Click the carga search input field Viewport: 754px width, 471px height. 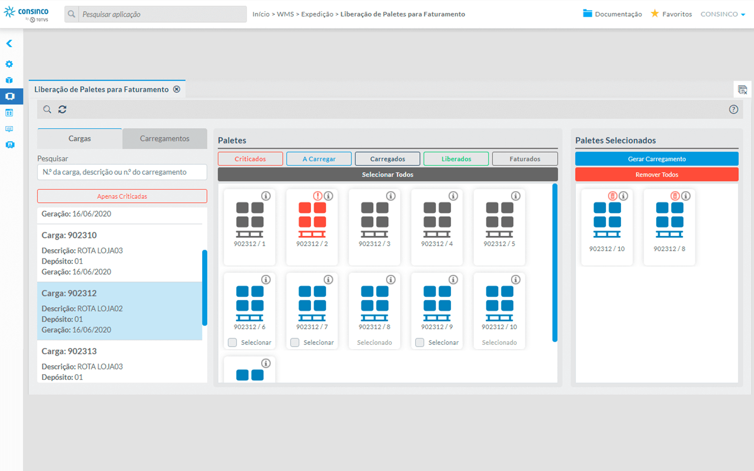coord(122,172)
